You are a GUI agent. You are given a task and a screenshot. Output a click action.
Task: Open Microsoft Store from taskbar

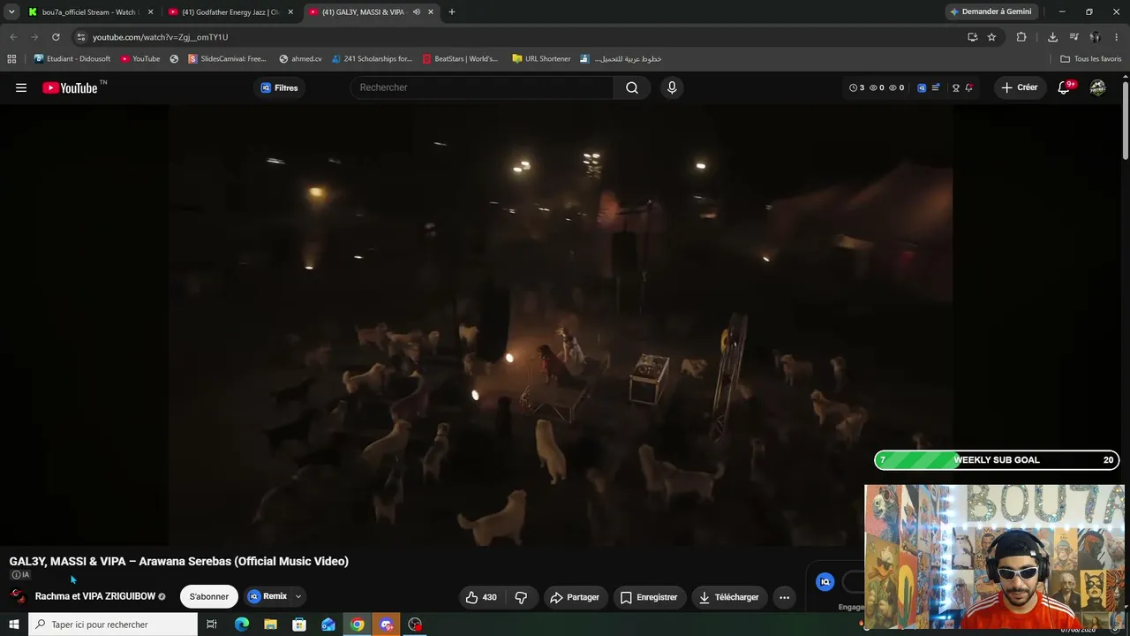[299, 625]
